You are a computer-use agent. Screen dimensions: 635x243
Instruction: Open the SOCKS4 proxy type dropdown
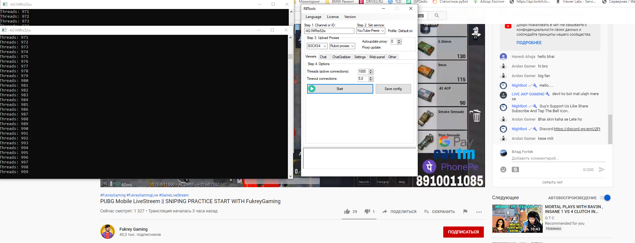pos(317,46)
